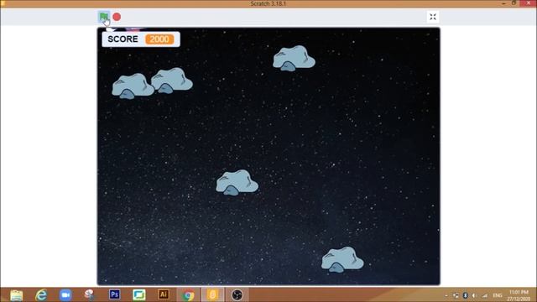Open File Explorer from the taskbar
Image resolution: width=537 pixels, height=302 pixels.
coord(17,294)
